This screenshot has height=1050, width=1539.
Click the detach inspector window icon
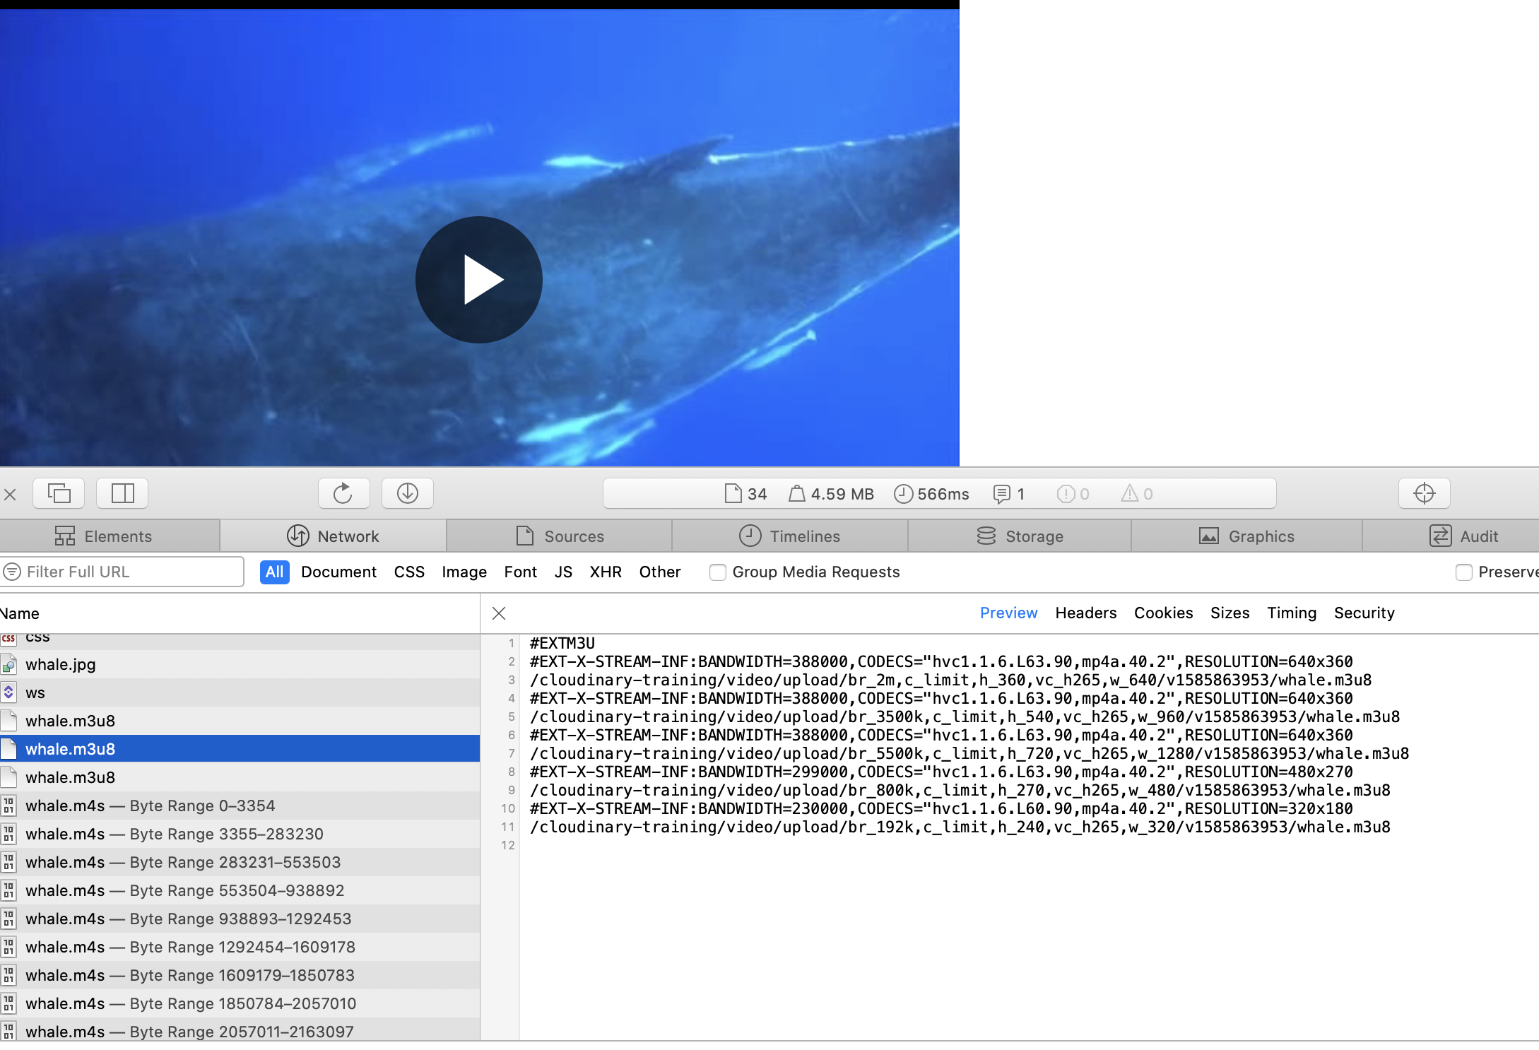[59, 493]
